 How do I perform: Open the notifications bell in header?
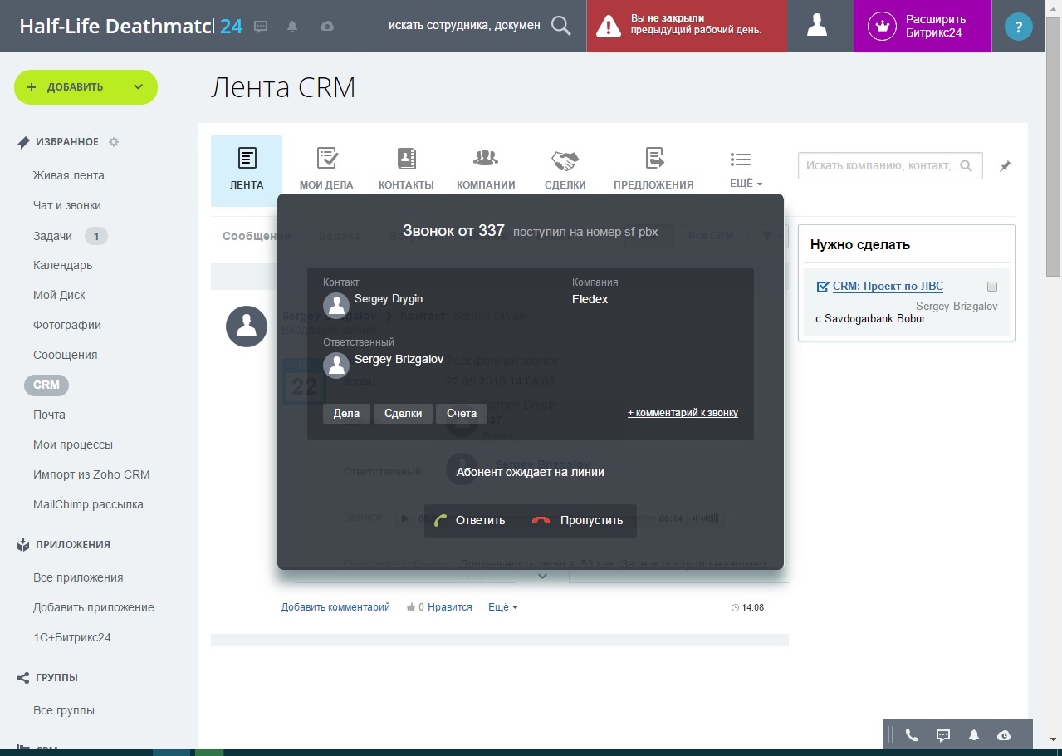coord(292,27)
